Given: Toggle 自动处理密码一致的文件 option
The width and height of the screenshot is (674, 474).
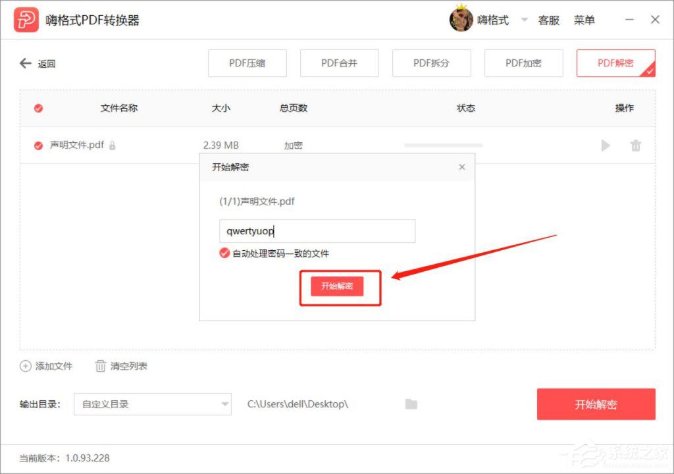Looking at the screenshot, I should pyautogui.click(x=226, y=252).
